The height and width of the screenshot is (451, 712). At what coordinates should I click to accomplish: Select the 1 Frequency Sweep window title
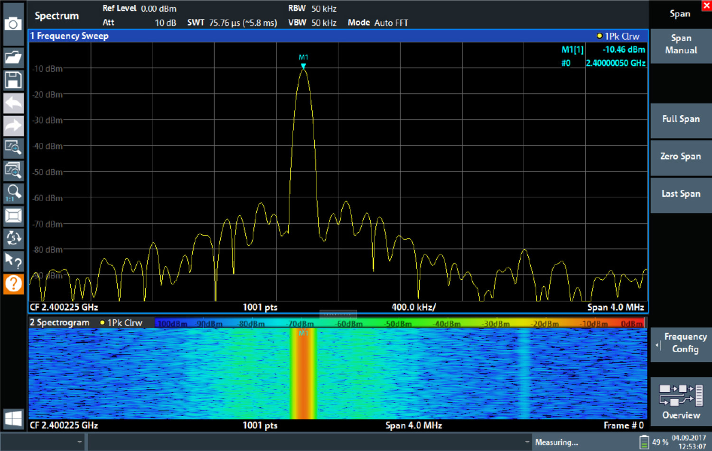point(69,36)
